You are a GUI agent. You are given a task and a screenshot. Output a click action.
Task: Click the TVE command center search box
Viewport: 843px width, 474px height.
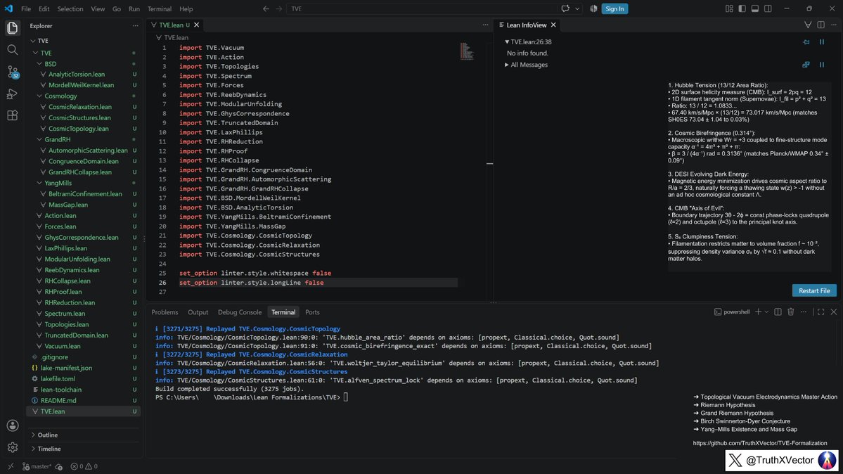422,8
